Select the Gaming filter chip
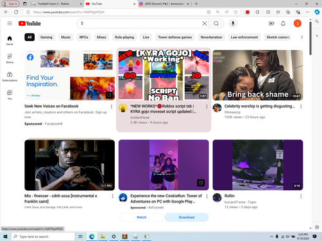The image size is (322, 241). point(46,37)
